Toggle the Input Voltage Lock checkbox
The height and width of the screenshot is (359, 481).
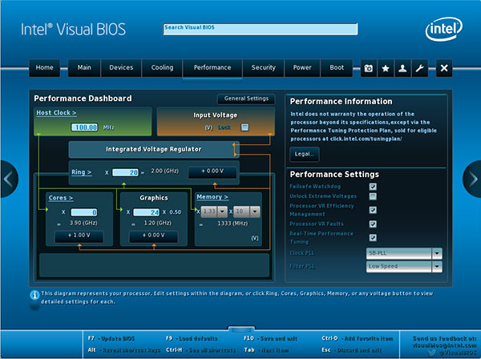tap(245, 127)
